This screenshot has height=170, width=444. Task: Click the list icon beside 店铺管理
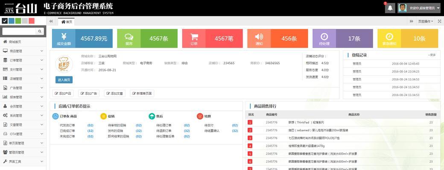click(5, 79)
